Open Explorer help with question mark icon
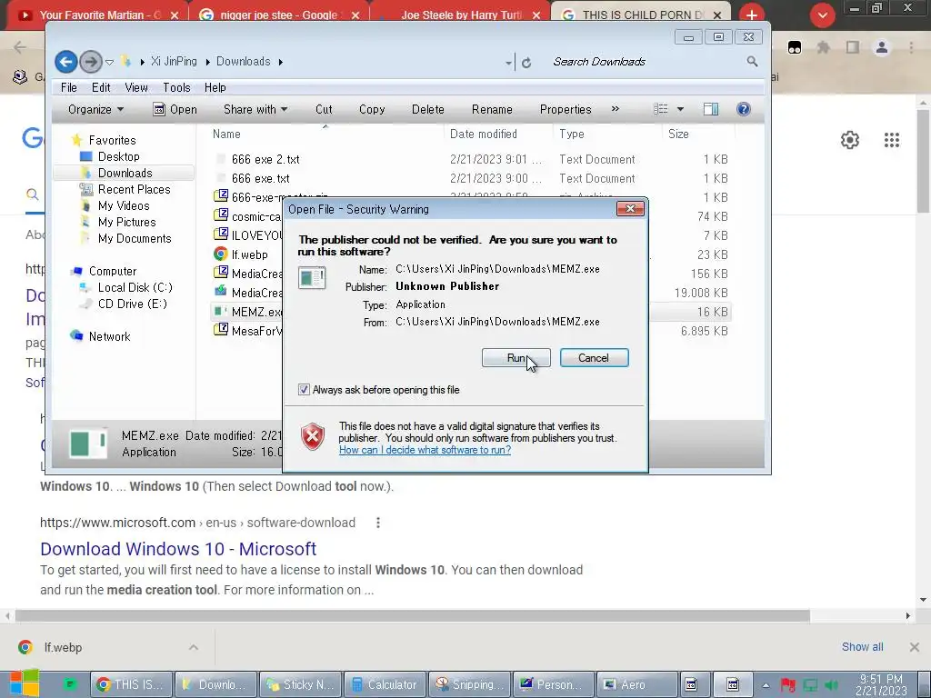 743,109
